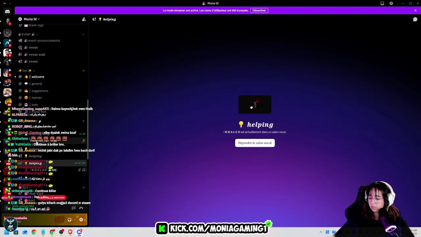Open the Discord help question-mark icon
Image resolution: width=421 pixels, height=237 pixels.
(x=391, y=3)
